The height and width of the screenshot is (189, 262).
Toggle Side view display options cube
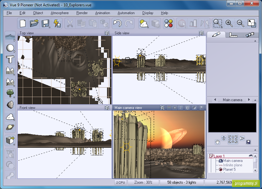click(201, 33)
